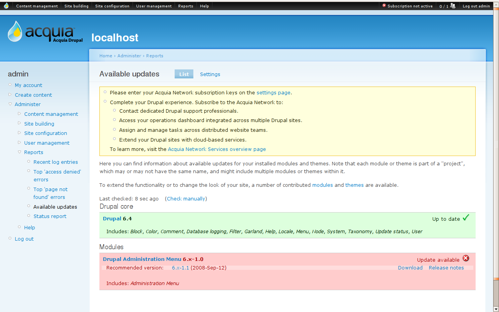Viewport: 499px width, 312px height.
Task: Expand Site configuration in the sidebar tree
Action: [x=19, y=133]
